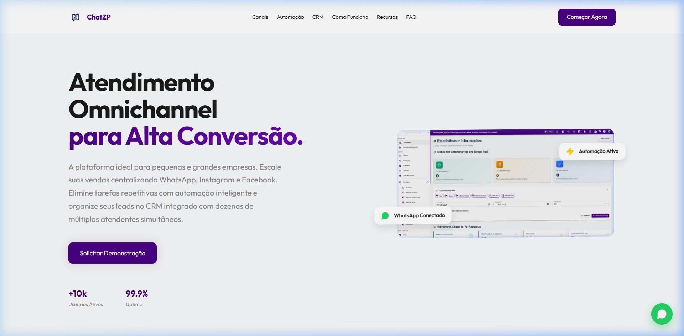Click 'Indicadores Chave de Performance' in preview

pyautogui.click(x=458, y=227)
